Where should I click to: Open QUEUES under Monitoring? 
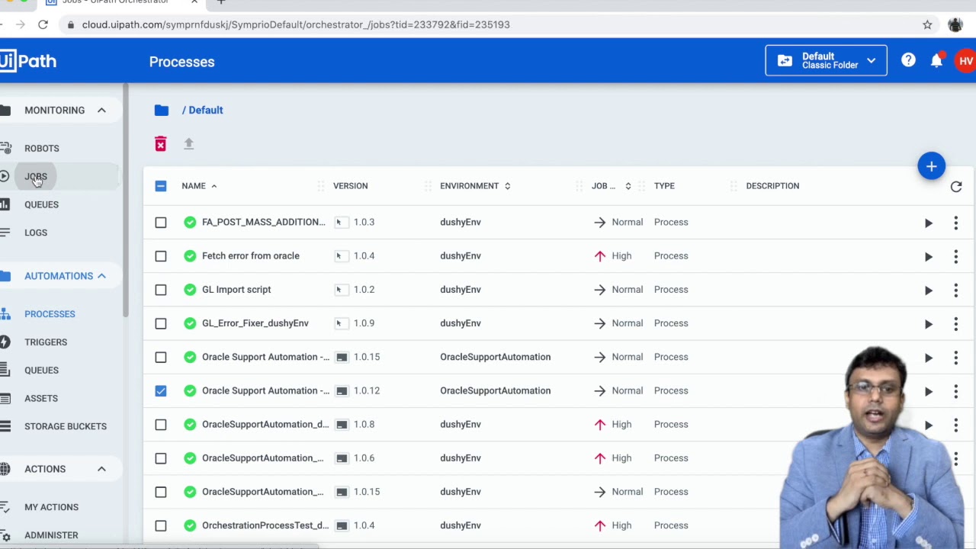tap(41, 204)
